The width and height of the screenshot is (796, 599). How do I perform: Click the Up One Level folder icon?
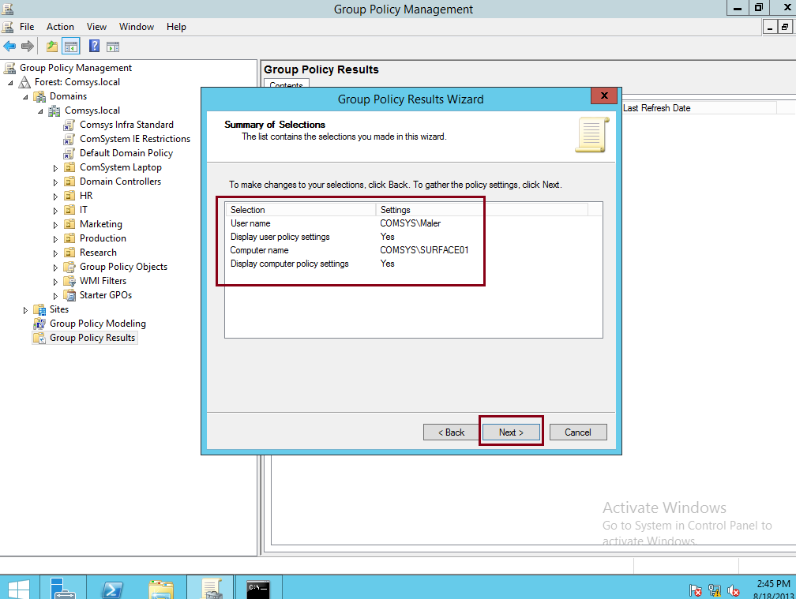tap(52, 47)
